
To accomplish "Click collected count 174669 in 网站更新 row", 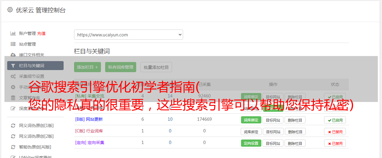I will [204, 119].
